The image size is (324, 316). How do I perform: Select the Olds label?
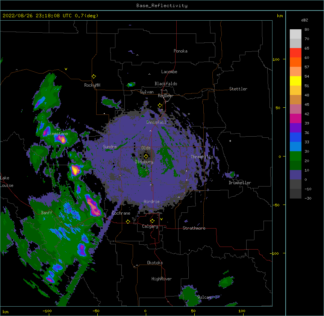[146, 148]
